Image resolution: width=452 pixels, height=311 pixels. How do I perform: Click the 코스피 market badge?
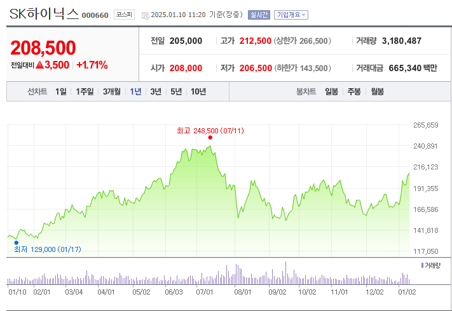(124, 15)
